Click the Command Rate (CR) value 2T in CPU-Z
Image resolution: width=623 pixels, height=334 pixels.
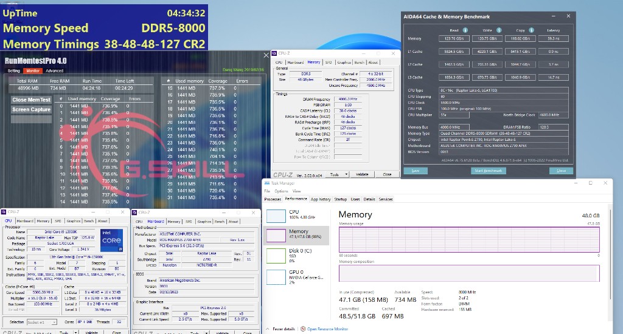[x=347, y=140]
